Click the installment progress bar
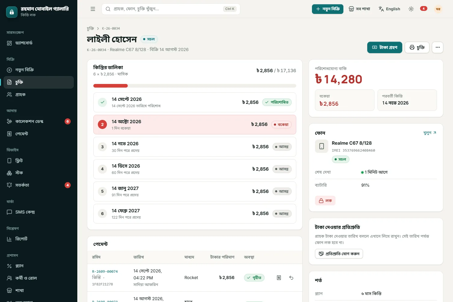Image resolution: width=453 pixels, height=302 pixels. coord(195,86)
